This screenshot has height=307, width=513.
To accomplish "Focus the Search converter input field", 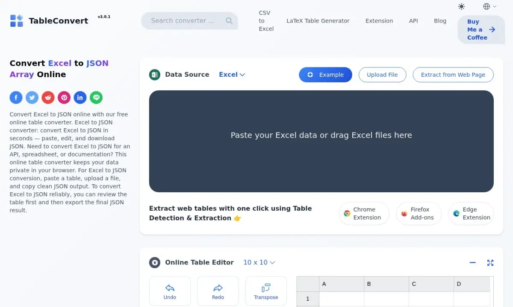I will click(x=189, y=20).
